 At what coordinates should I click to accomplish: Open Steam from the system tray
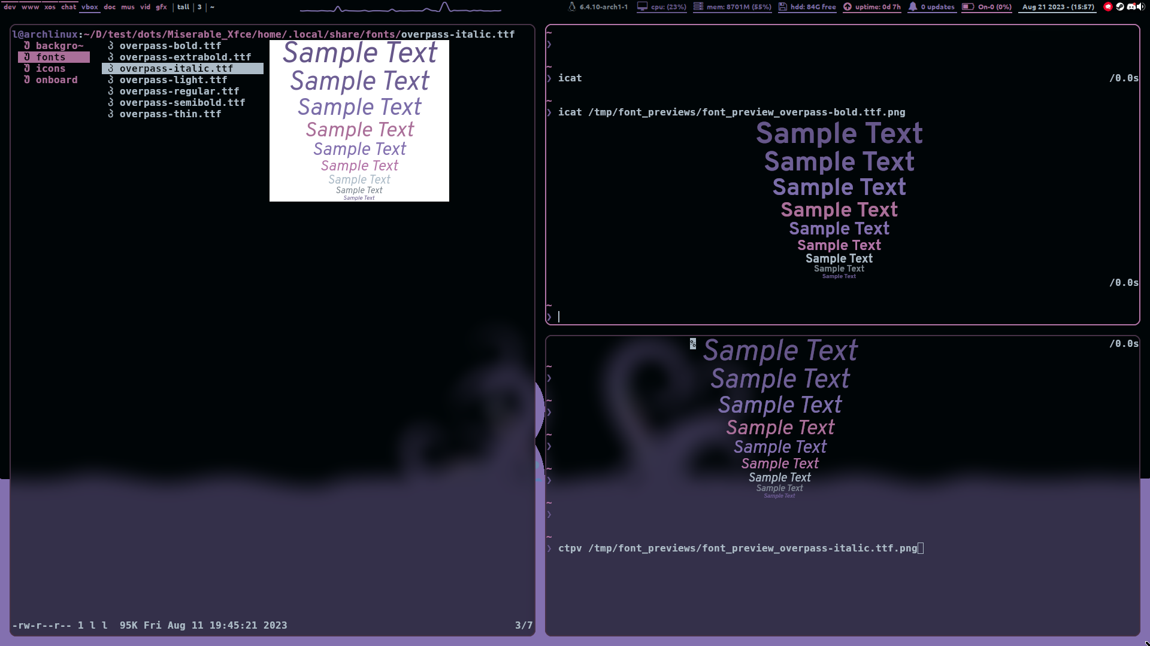click(1120, 7)
